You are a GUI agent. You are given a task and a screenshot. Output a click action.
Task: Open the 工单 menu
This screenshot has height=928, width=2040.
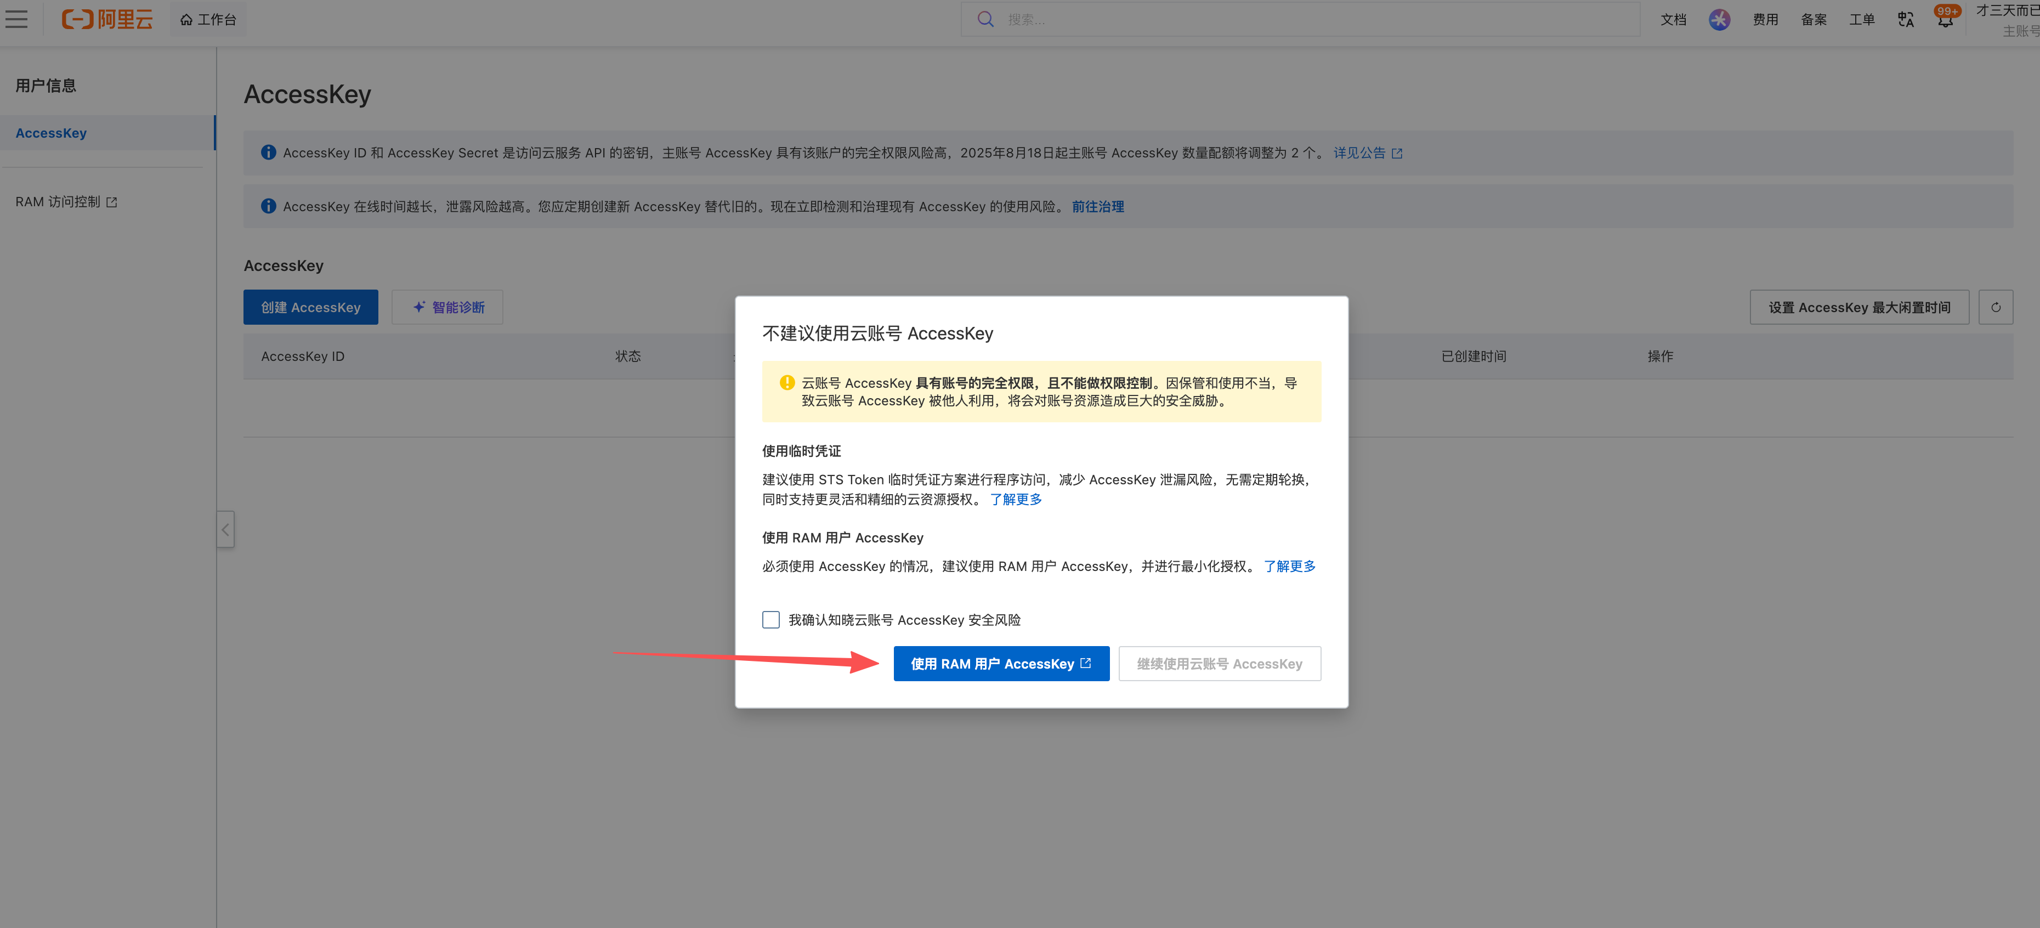pyautogui.click(x=1861, y=20)
